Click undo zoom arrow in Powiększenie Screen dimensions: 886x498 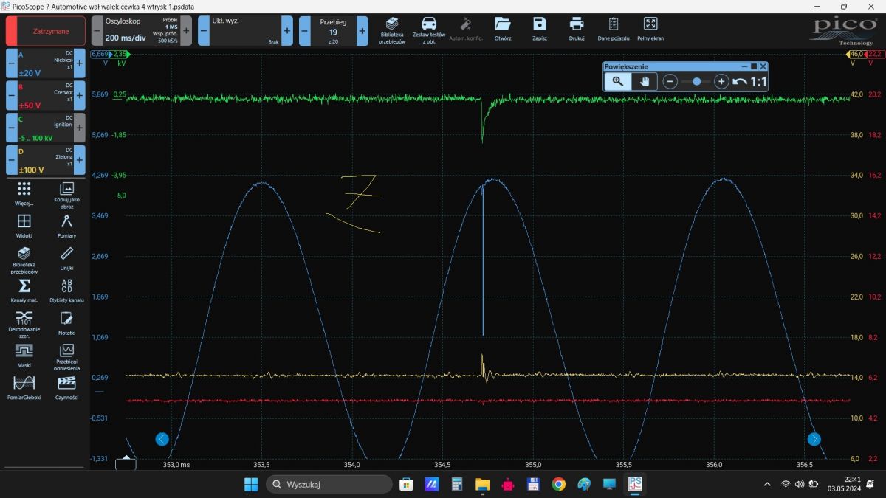click(x=740, y=82)
